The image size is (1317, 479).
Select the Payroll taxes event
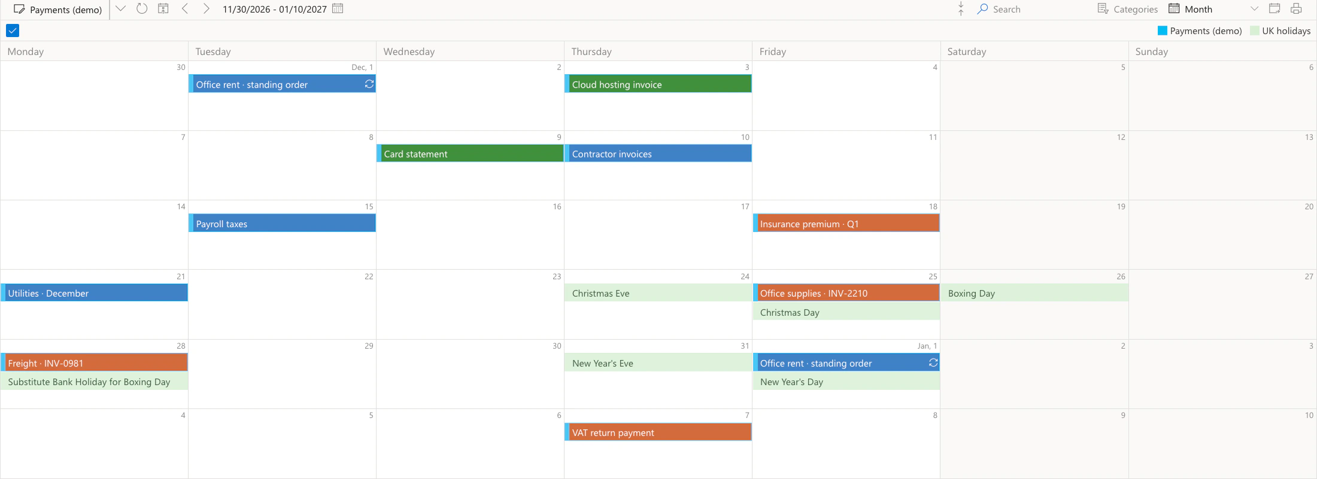pyautogui.click(x=282, y=224)
